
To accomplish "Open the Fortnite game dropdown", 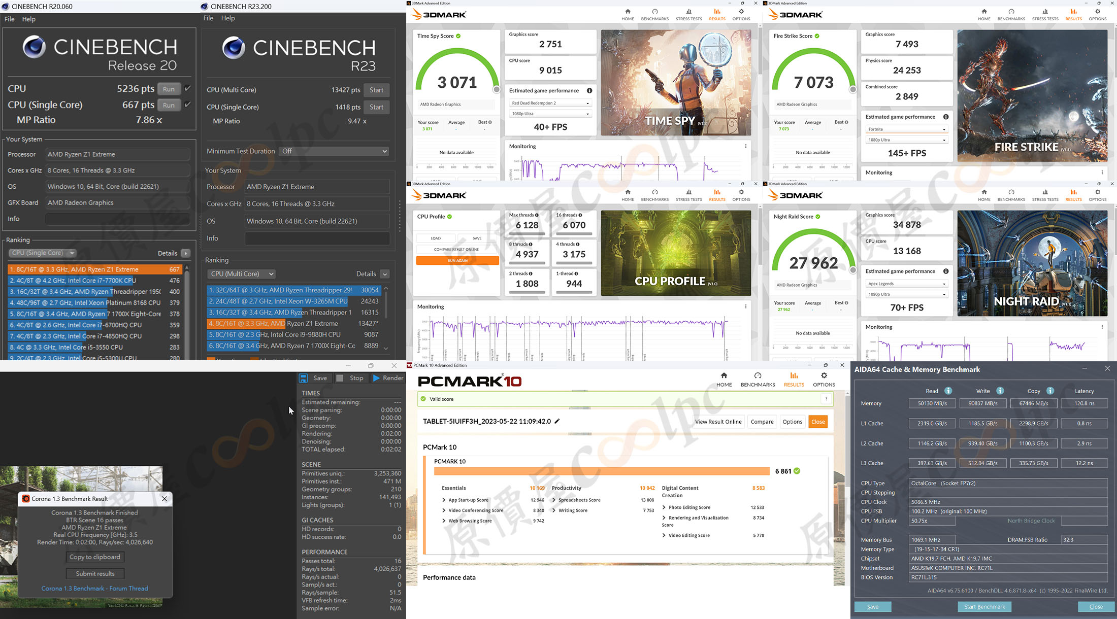I will point(907,129).
